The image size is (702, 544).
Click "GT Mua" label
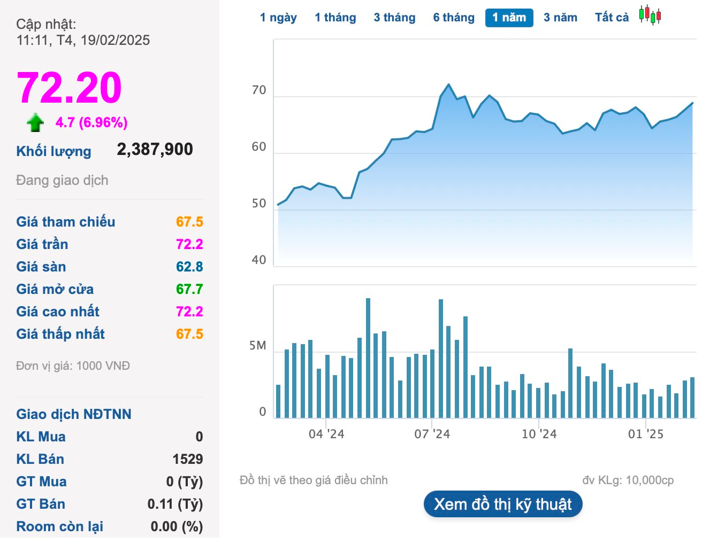pyautogui.click(x=41, y=481)
